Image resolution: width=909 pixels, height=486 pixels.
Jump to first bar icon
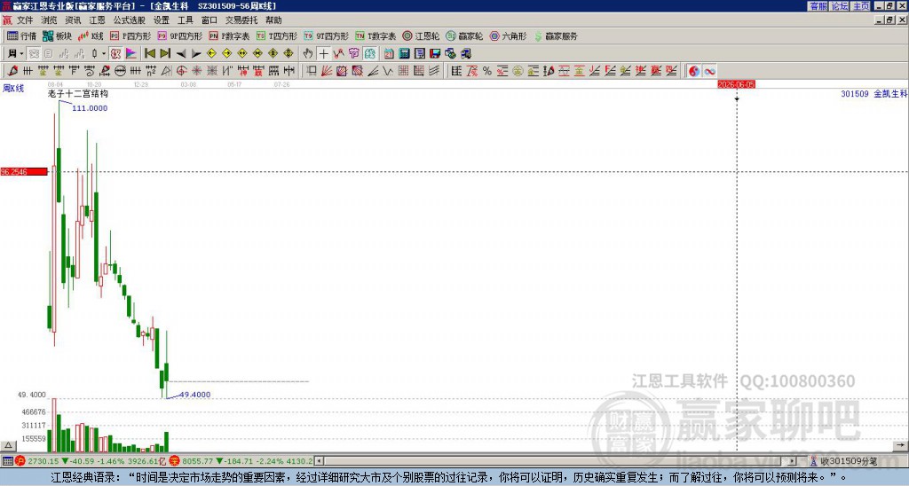(x=149, y=53)
